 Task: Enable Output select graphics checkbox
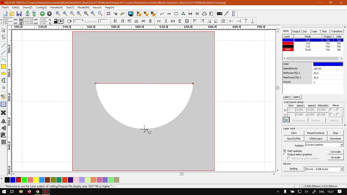[285, 154]
